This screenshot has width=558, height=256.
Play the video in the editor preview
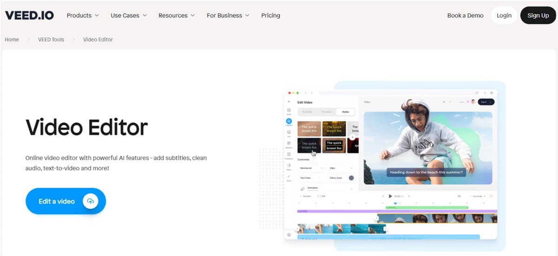point(390,196)
